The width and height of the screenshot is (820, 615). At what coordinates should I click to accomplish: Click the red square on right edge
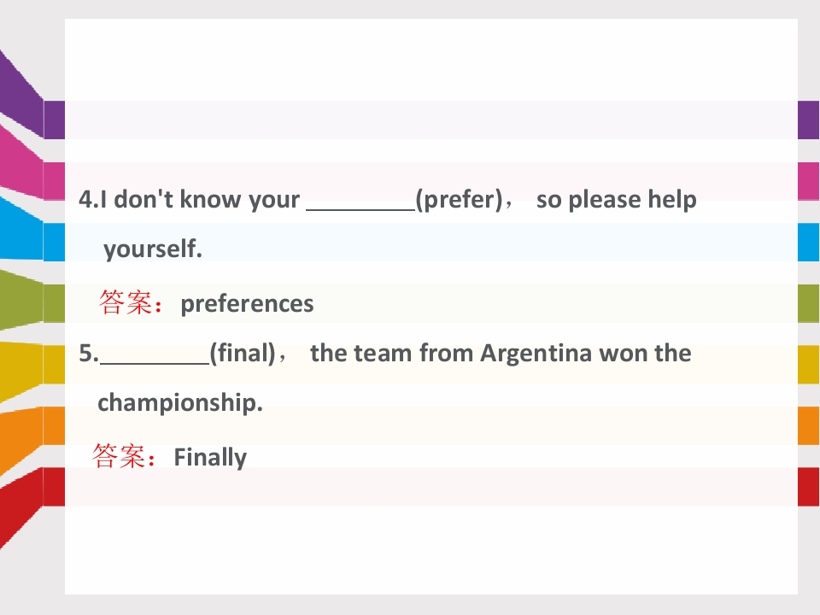point(809,487)
